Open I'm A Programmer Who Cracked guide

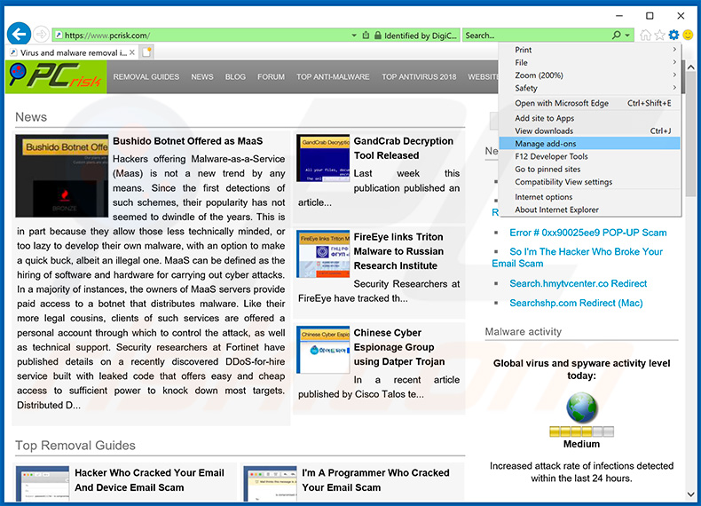tap(375, 480)
